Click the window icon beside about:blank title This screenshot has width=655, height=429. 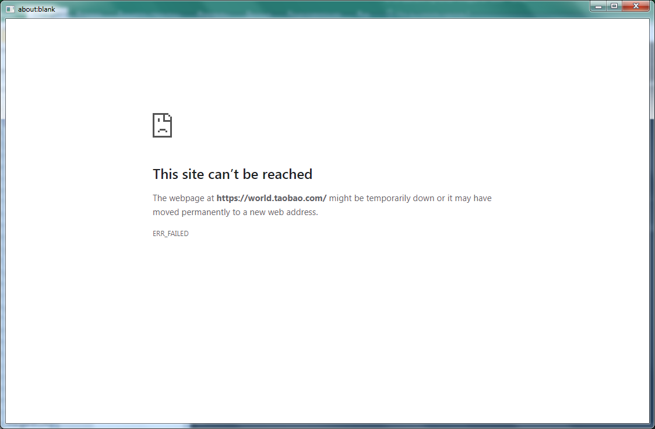10,9
